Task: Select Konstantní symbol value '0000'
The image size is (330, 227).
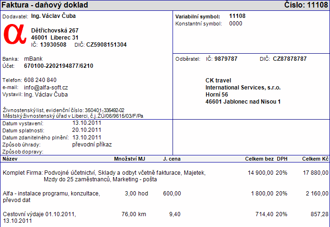Action: coord(236,24)
